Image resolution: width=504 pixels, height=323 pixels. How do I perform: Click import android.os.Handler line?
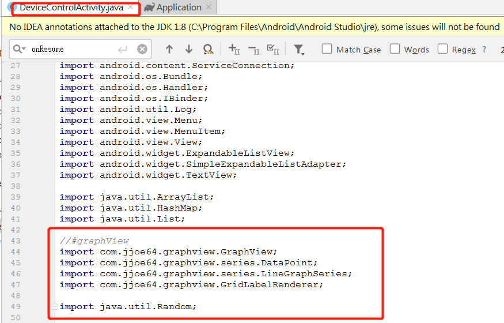[x=134, y=87]
